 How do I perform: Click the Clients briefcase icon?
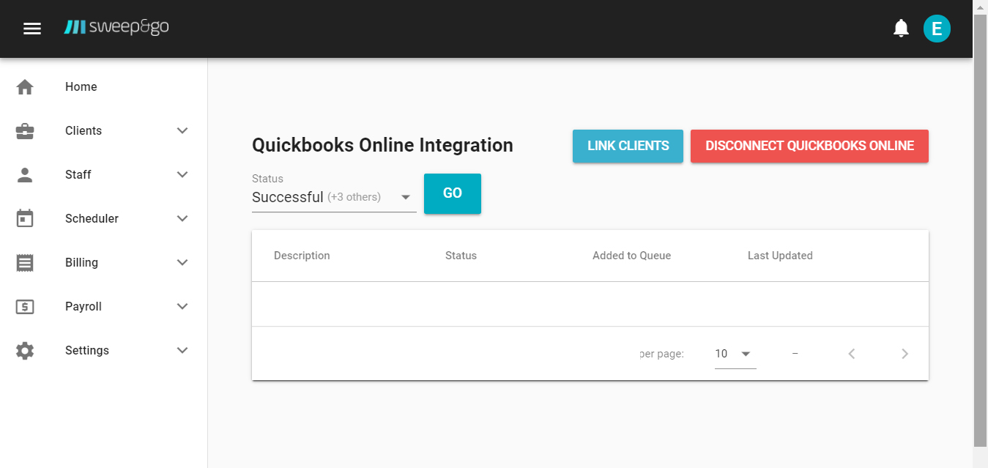point(25,130)
